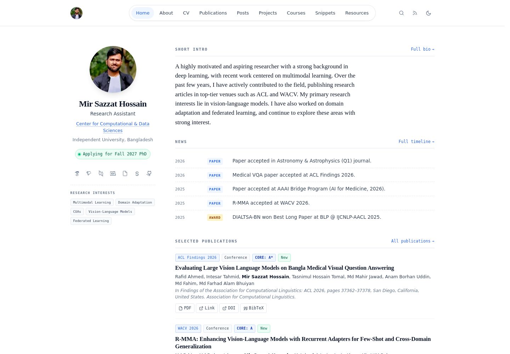Go to the Projects page
The width and height of the screenshot is (510, 354).
268,13
